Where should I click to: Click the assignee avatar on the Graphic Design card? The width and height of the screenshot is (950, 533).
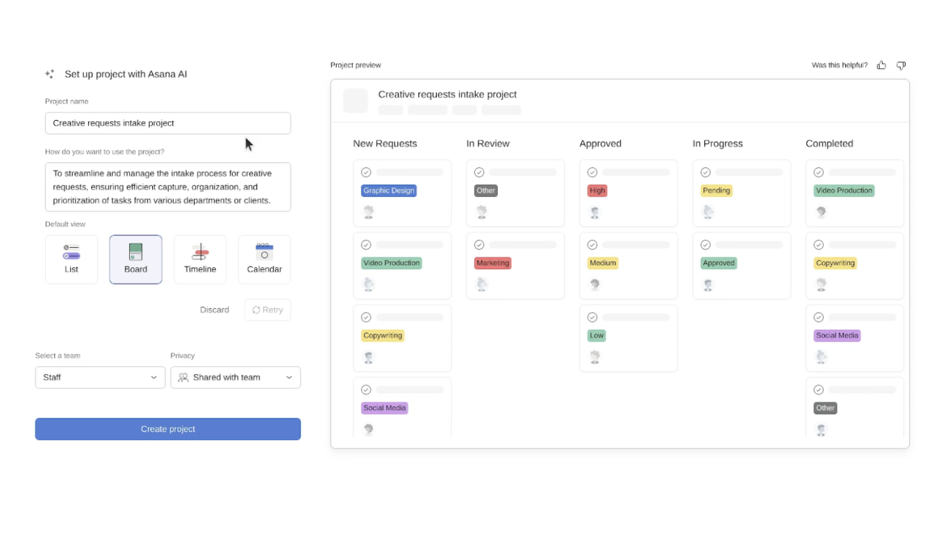pos(368,212)
